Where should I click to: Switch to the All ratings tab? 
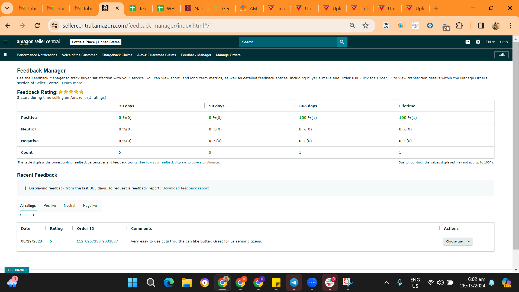click(x=28, y=206)
